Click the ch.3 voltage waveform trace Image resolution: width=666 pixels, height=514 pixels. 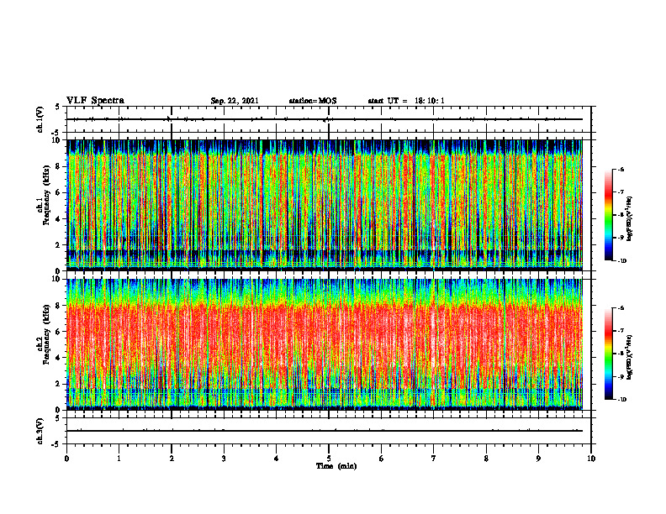pos(325,431)
